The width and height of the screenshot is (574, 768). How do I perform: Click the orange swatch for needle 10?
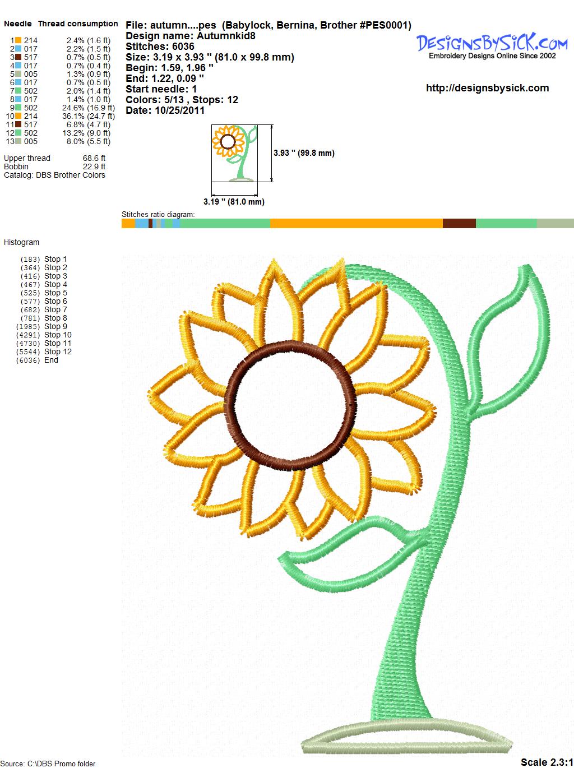click(18, 116)
